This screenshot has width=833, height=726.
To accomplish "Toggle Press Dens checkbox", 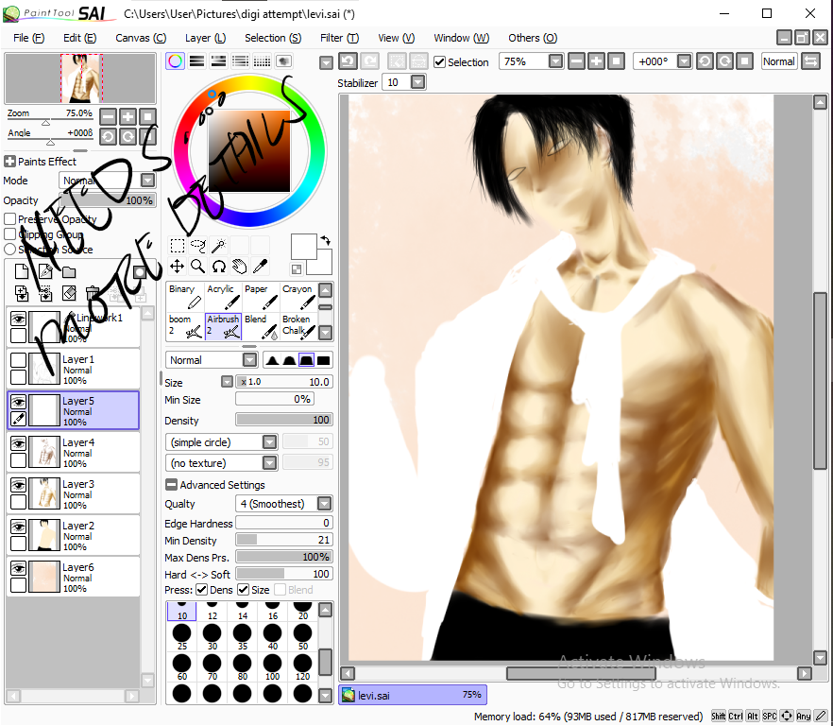I will click(201, 589).
